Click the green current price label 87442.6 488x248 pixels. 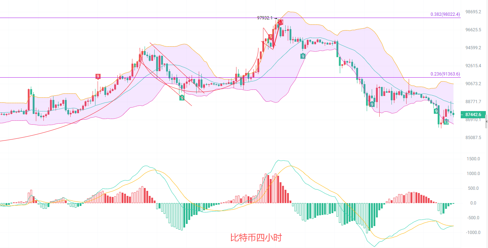473,115
